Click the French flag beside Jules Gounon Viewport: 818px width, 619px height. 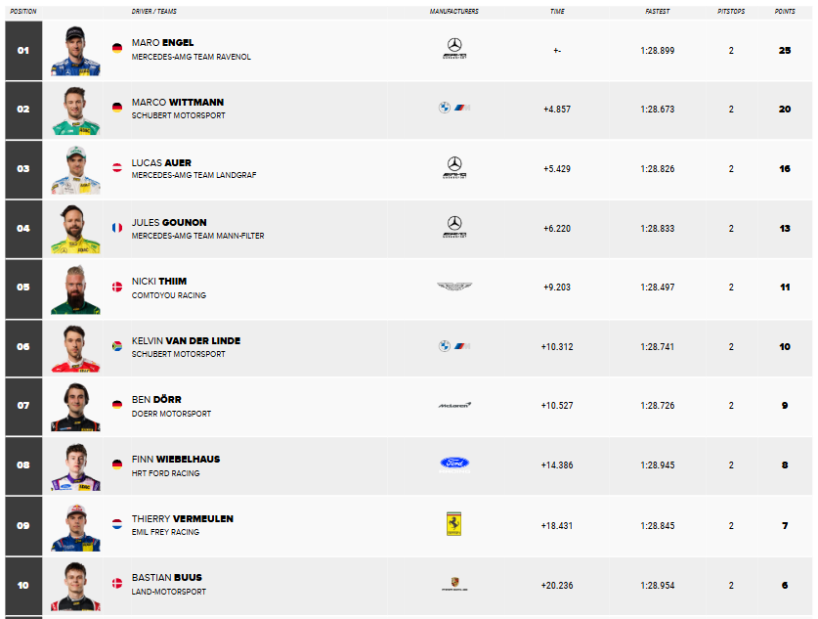click(x=117, y=228)
